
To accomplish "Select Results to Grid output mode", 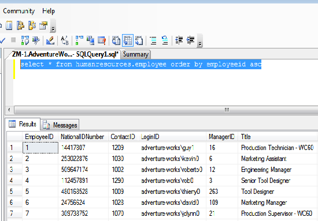I will (x=128, y=40).
